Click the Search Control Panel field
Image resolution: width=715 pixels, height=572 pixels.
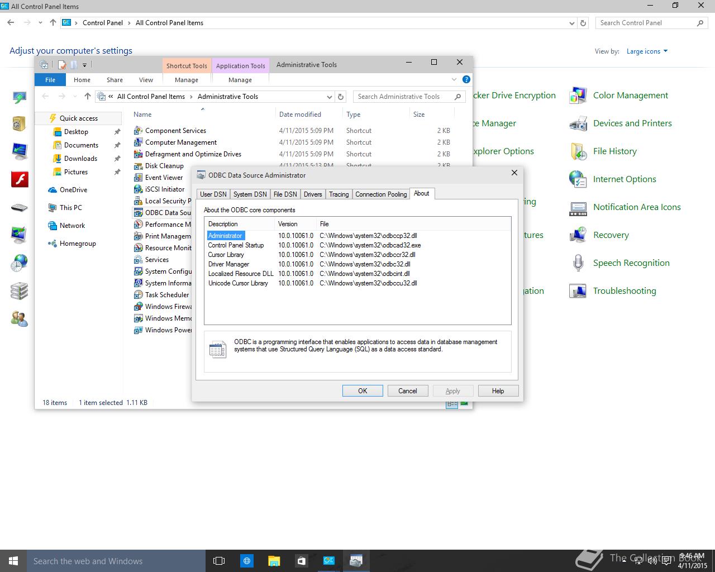(x=651, y=23)
